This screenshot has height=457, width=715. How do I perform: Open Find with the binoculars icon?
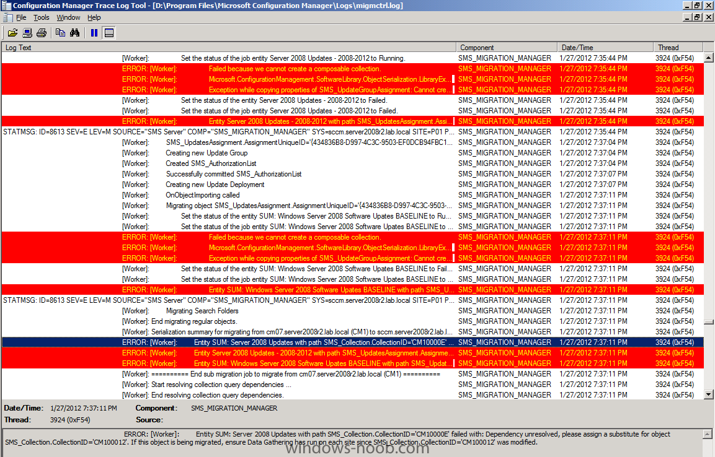[75, 33]
